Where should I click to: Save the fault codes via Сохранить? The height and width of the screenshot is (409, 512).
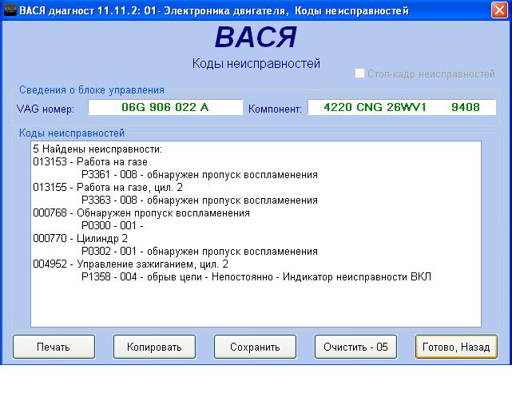(255, 347)
